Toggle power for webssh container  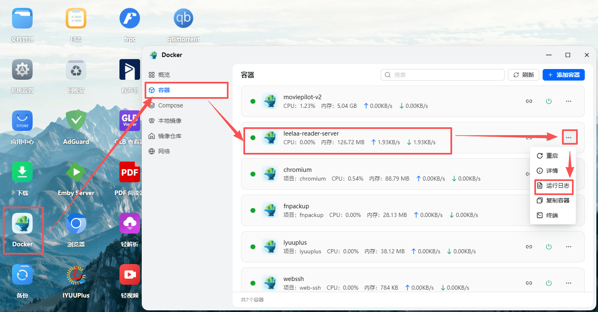coord(549,283)
